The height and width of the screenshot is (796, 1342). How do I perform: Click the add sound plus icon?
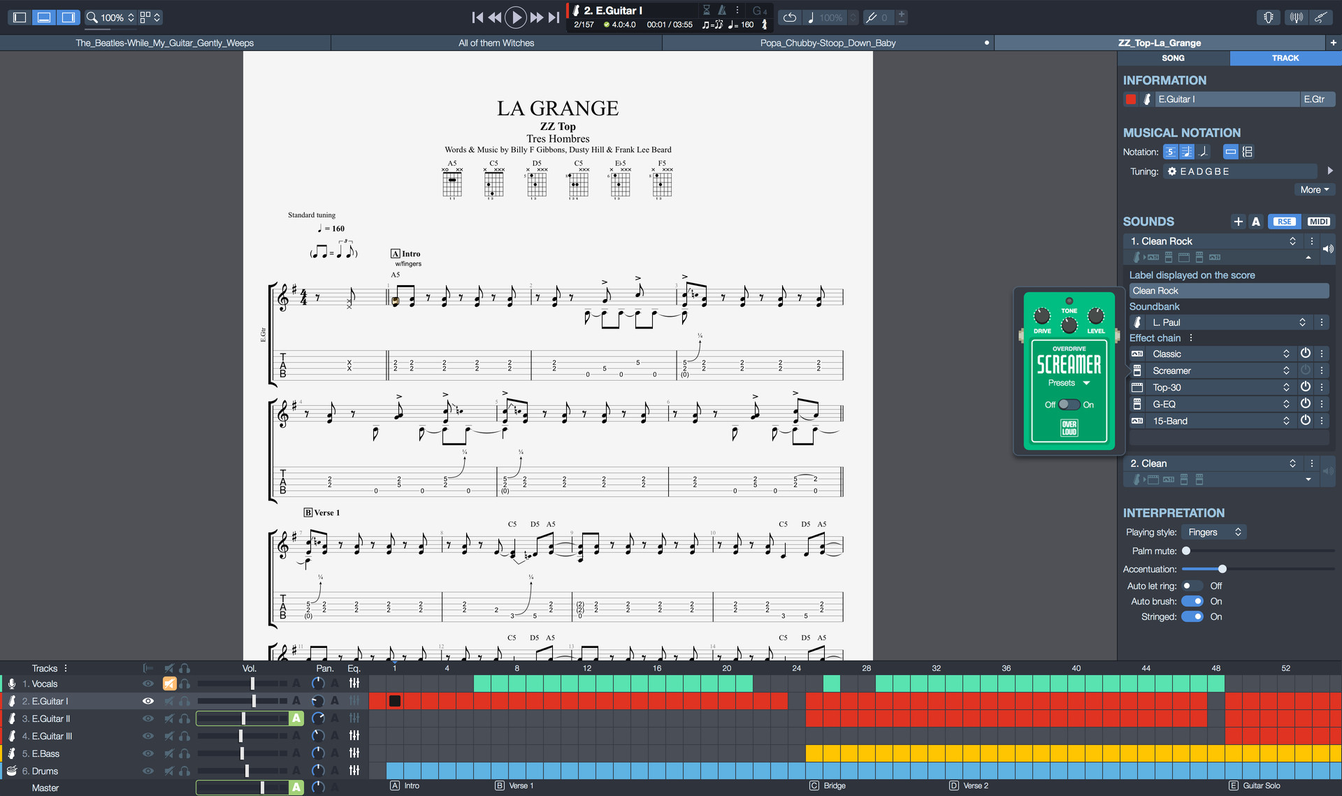click(x=1238, y=220)
